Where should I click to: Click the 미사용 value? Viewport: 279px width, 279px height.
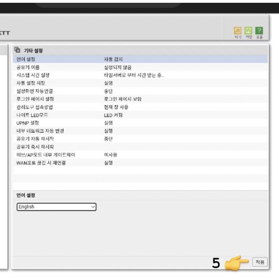click(x=111, y=155)
